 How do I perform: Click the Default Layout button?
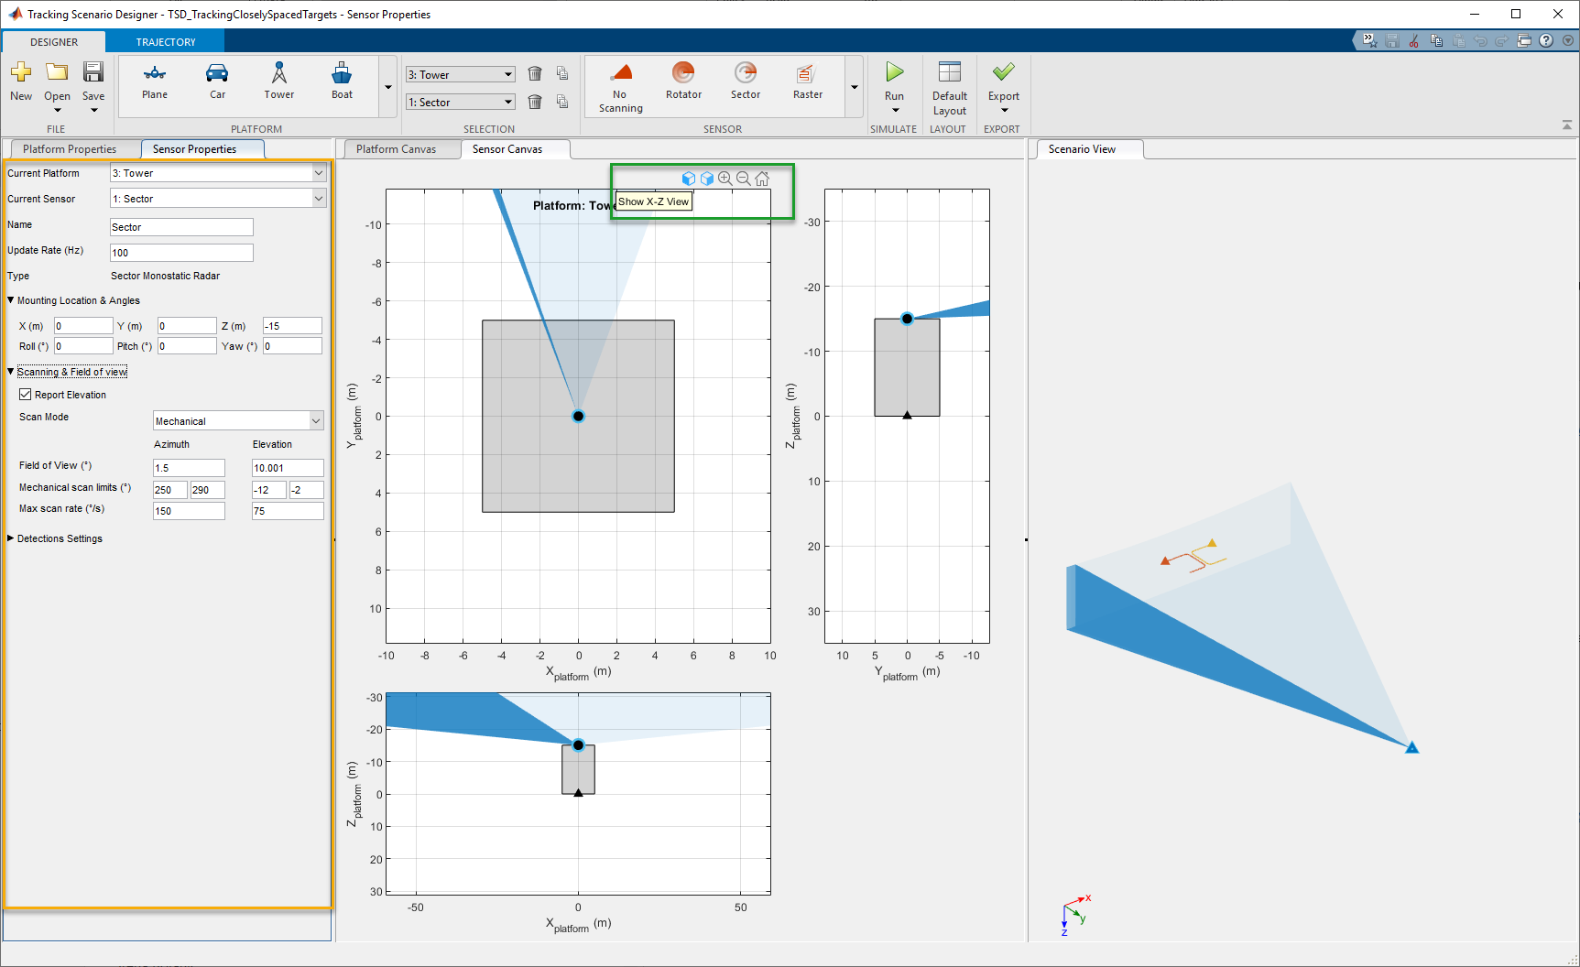949,88
